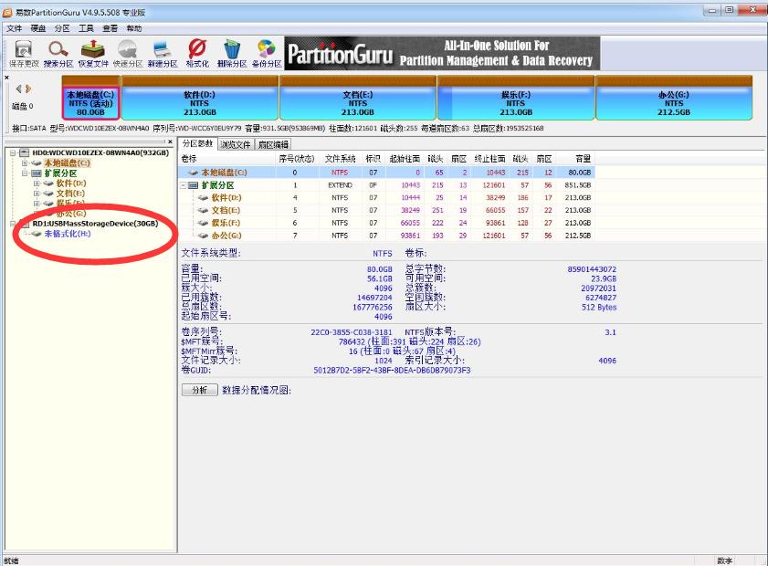The height and width of the screenshot is (566, 768).
Task: Click the 文件系统 column header
Action: coord(340,159)
